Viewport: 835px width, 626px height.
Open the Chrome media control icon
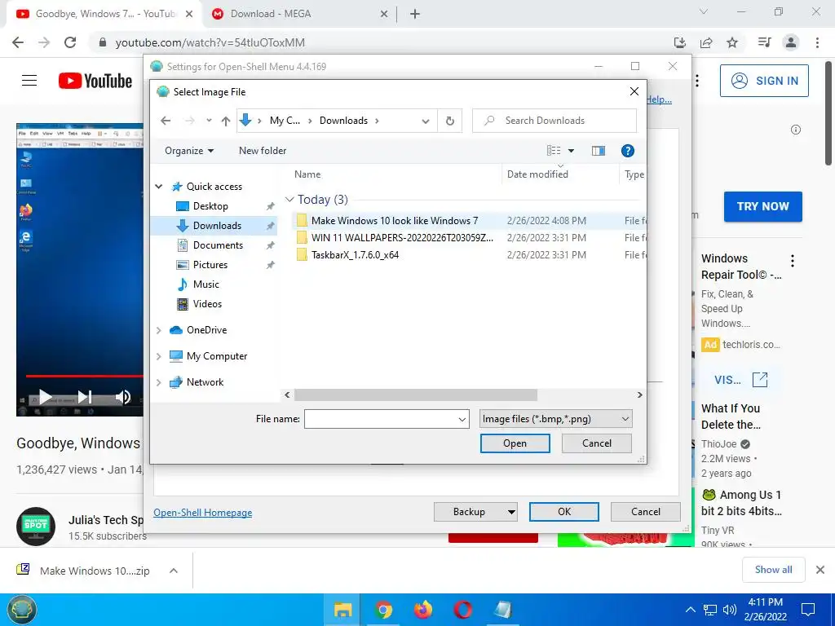pos(764,42)
